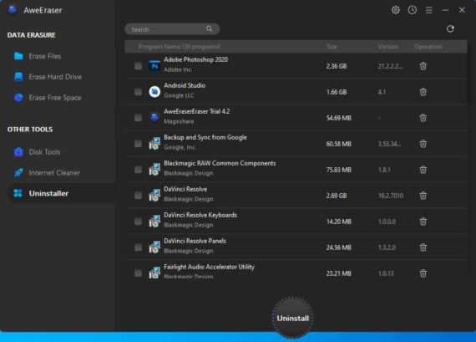Image resolution: width=476 pixels, height=342 pixels.
Task: Open the hamburger menu icon
Action: click(x=428, y=10)
